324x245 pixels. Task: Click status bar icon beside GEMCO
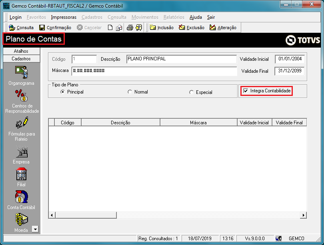pos(278,239)
